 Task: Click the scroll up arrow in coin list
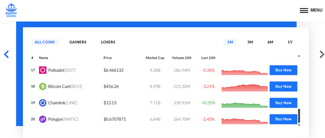(x=299, y=56)
